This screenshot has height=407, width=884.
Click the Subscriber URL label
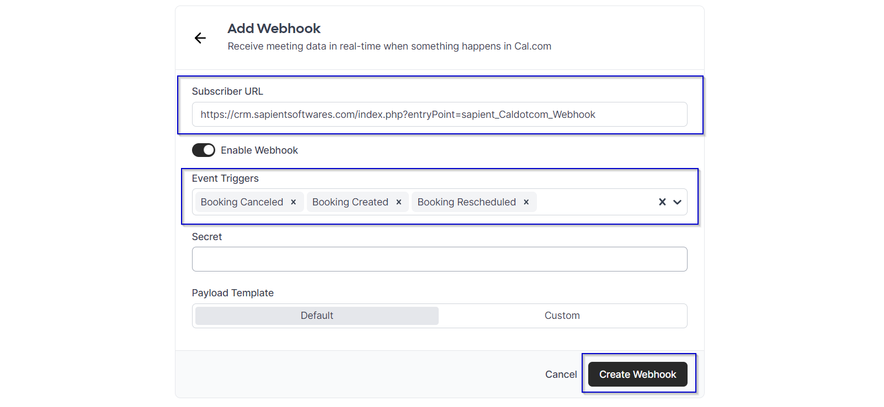point(227,91)
